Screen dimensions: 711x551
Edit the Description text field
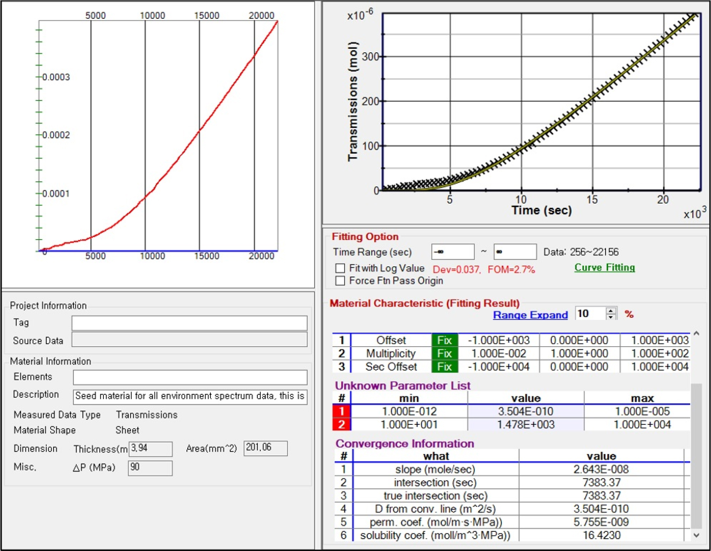point(190,396)
